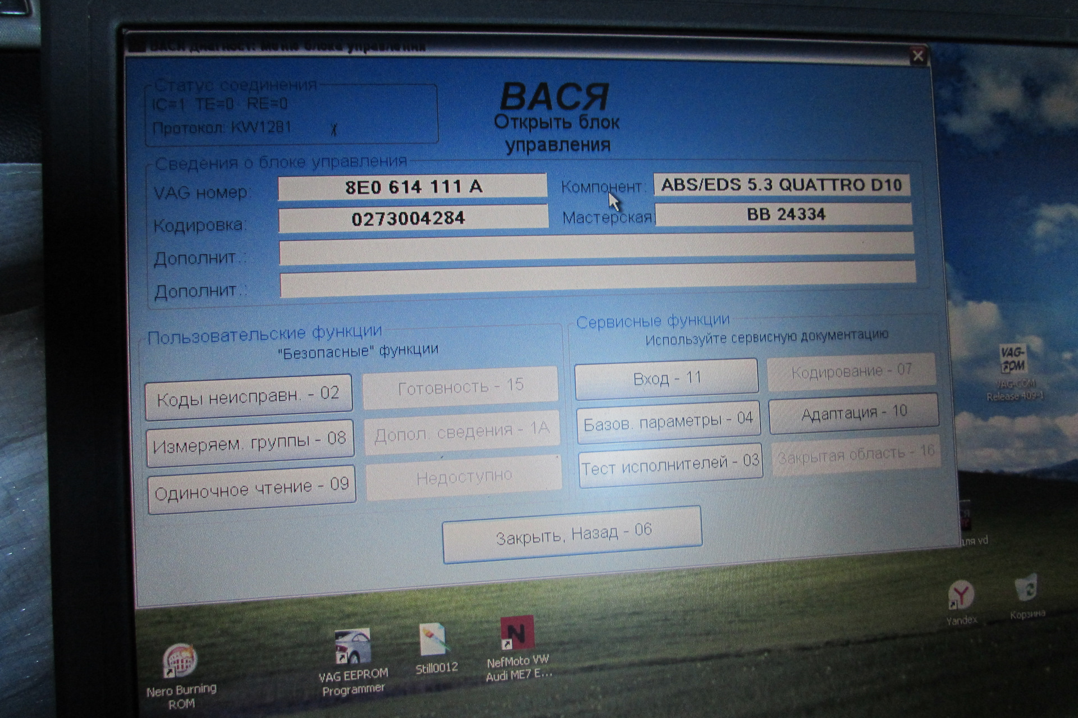
Task: Click the Статус соединения group label
Action: click(x=236, y=85)
